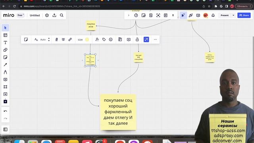This screenshot has height=143, width=254.
Task: Click the blue Share button
Action: tap(244, 15)
